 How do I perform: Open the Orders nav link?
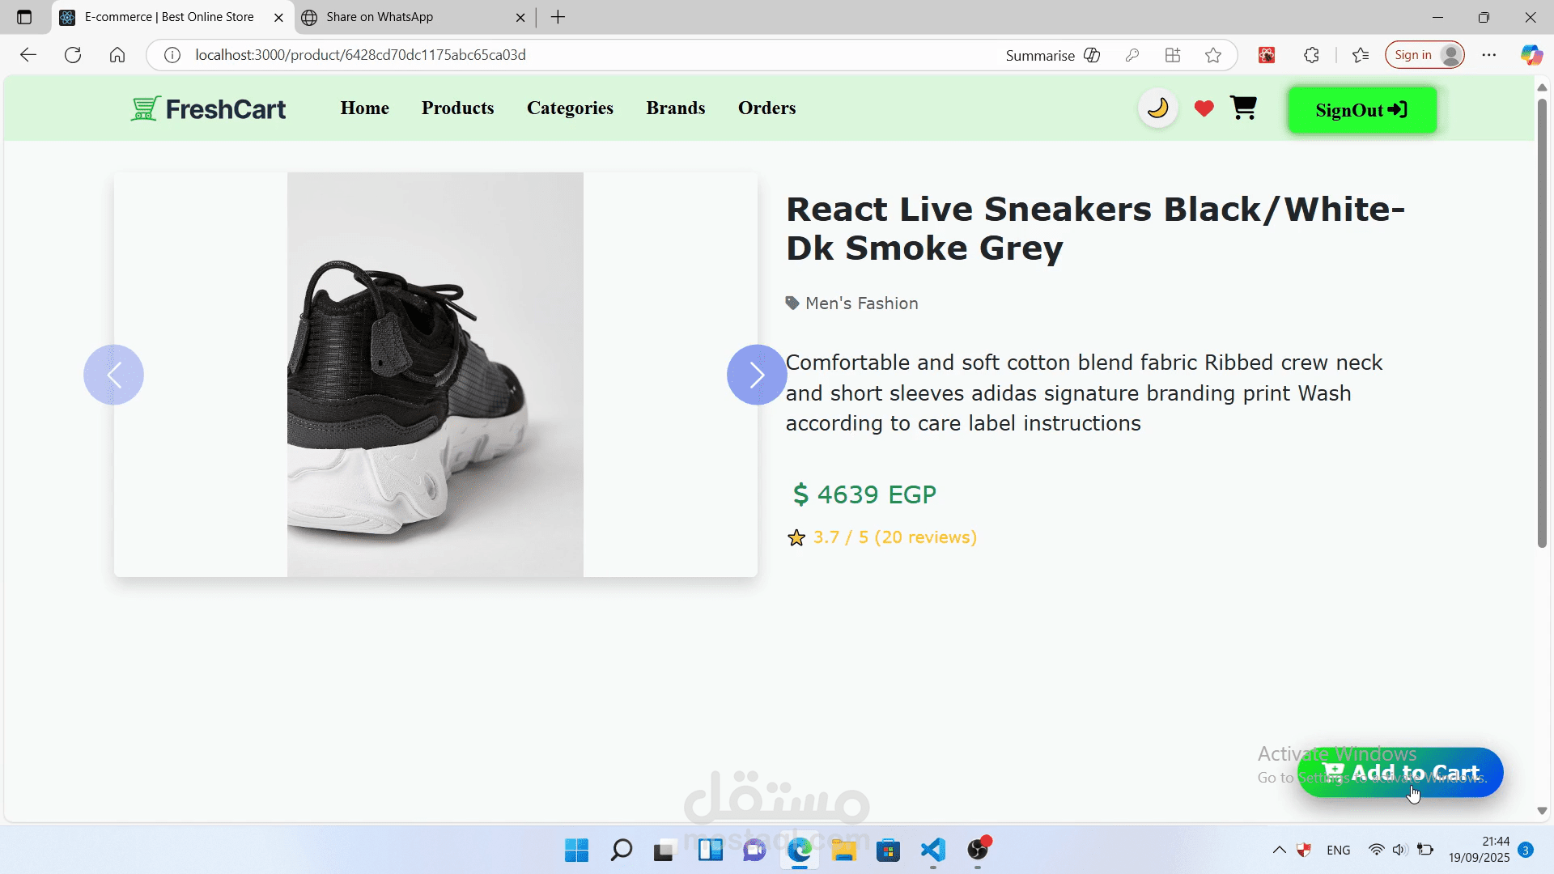[766, 108]
